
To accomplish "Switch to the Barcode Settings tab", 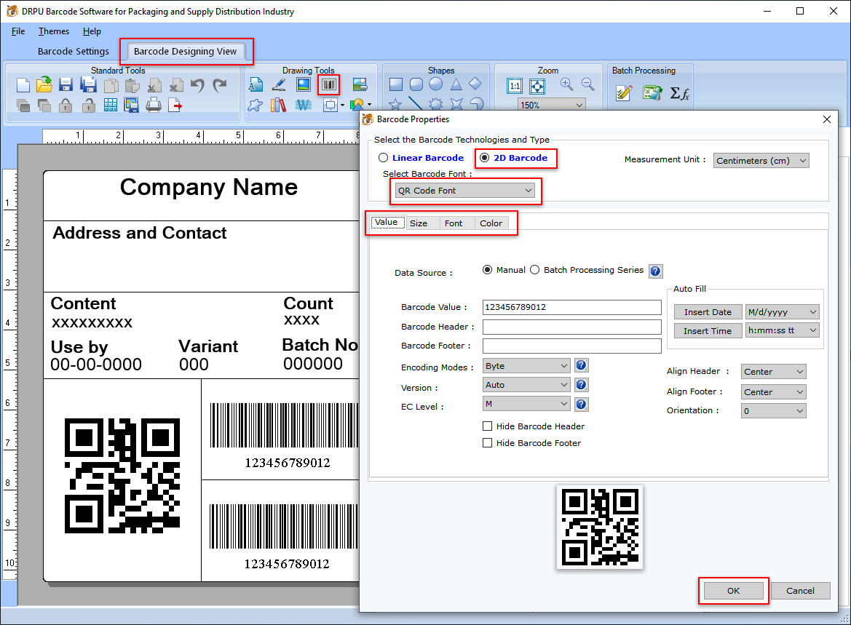I will pyautogui.click(x=74, y=51).
